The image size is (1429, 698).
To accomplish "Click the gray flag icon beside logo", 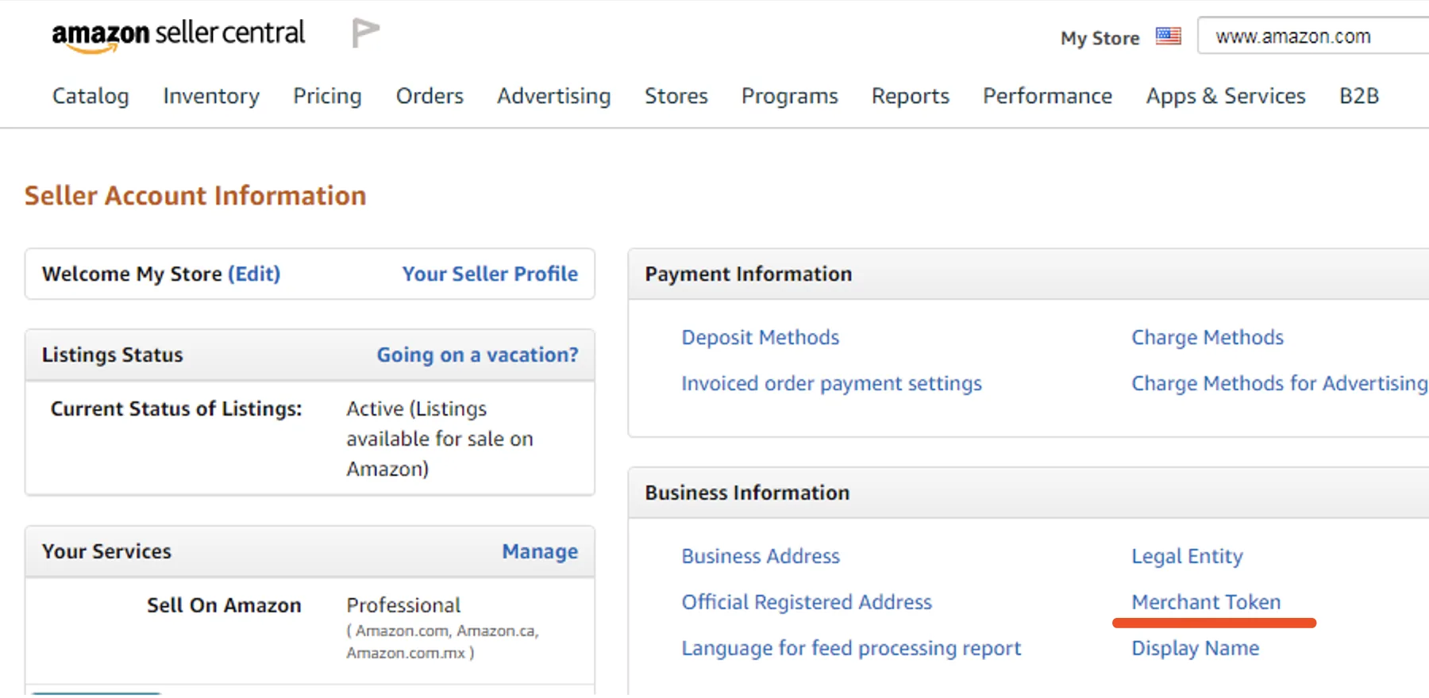I will pos(365,33).
